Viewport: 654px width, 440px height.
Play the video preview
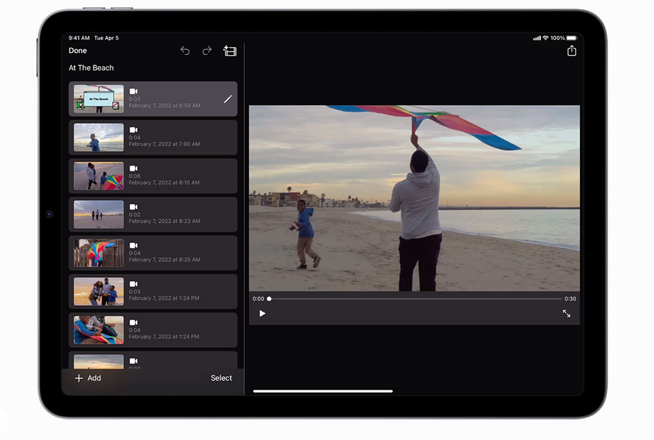[262, 313]
